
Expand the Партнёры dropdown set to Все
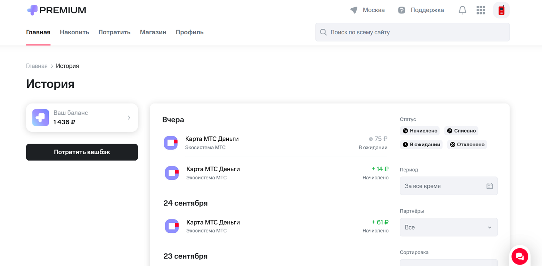tap(448, 227)
